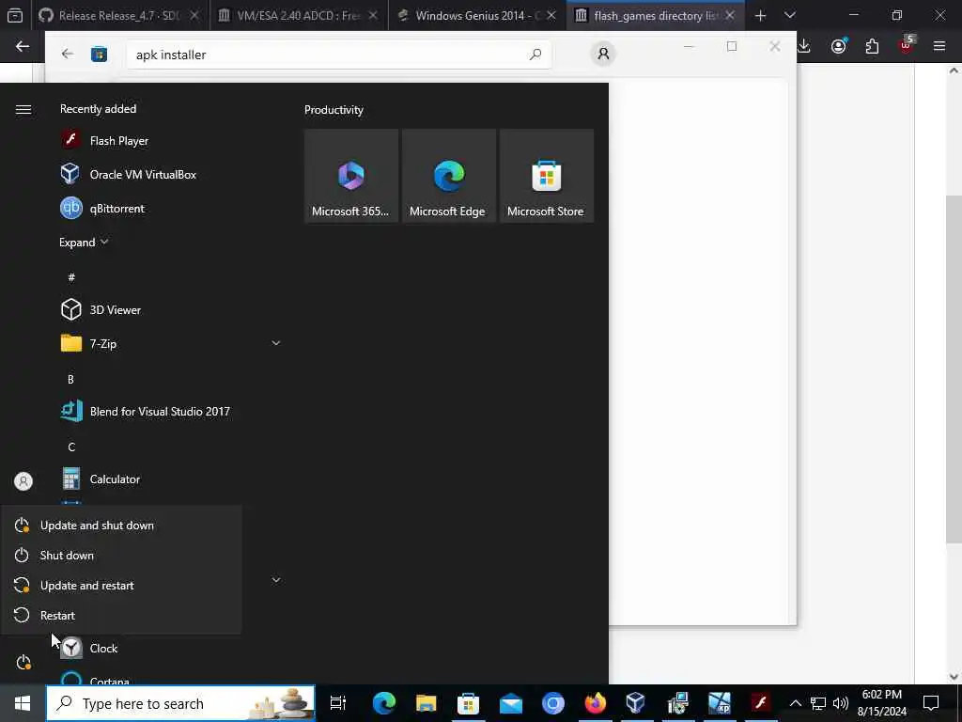Click the C letter header
Viewport: 962px width, 722px height.
click(71, 447)
